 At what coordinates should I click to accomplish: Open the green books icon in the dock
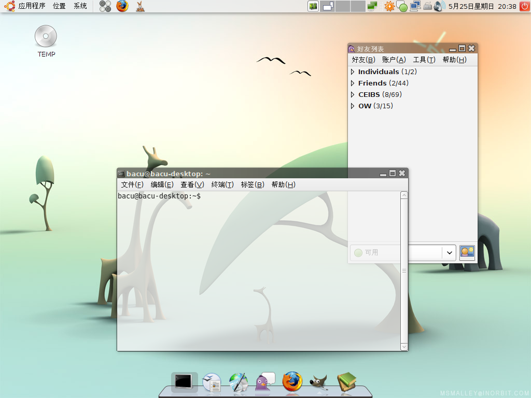[x=346, y=382]
